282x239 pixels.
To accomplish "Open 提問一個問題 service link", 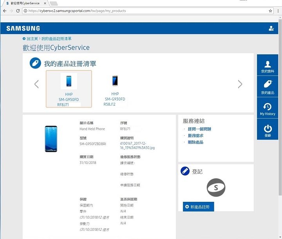I will (x=199, y=129).
